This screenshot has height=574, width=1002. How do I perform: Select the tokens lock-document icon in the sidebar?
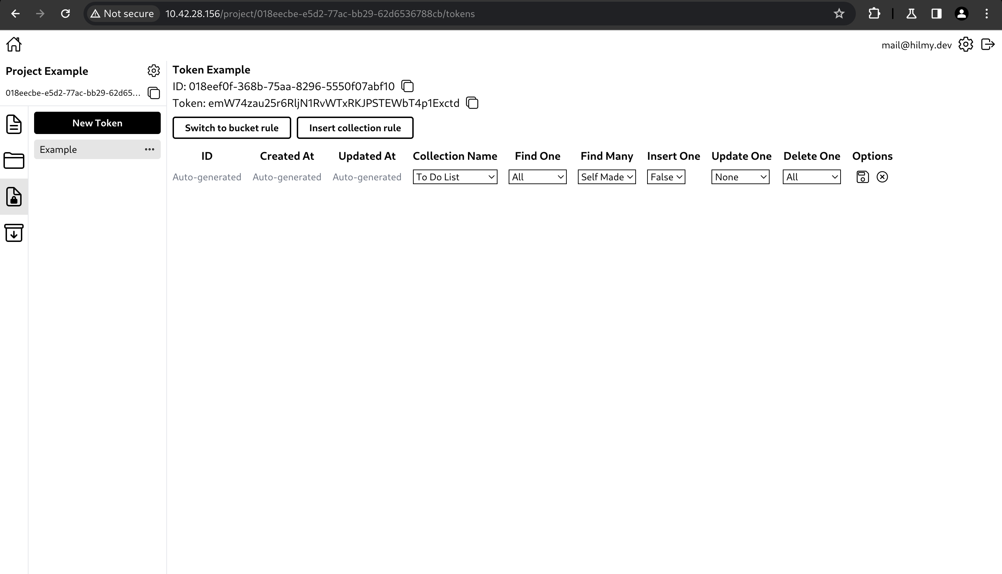click(14, 197)
